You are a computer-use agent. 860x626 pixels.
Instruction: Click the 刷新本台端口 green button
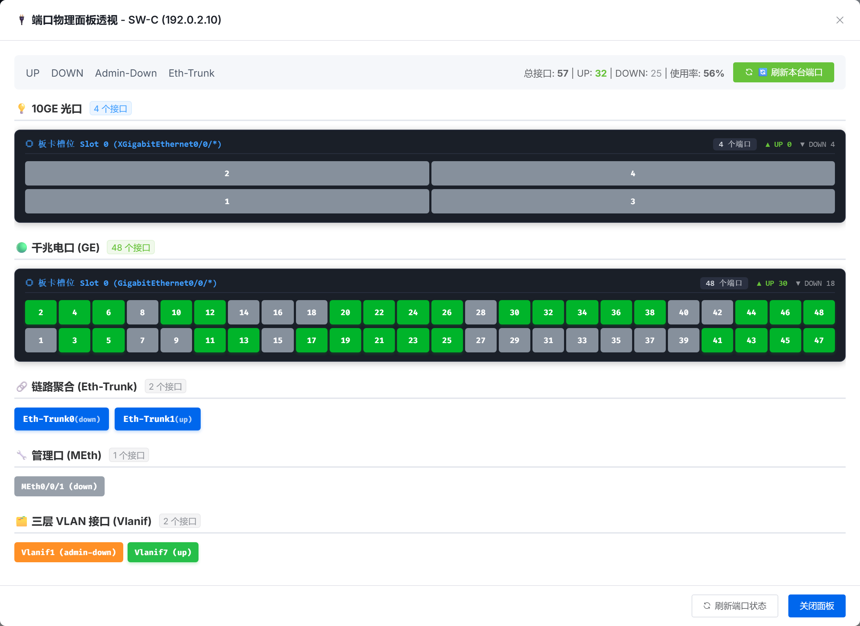pos(783,72)
